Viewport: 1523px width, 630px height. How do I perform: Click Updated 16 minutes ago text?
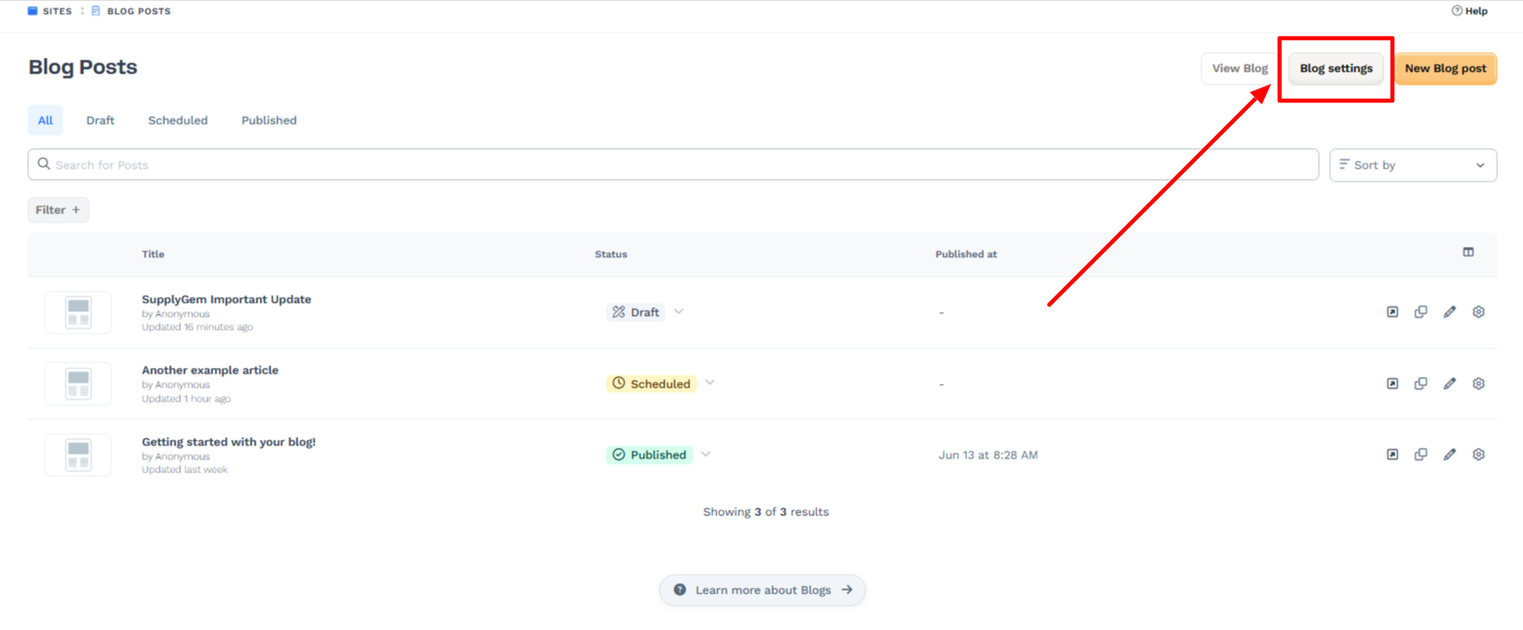197,327
